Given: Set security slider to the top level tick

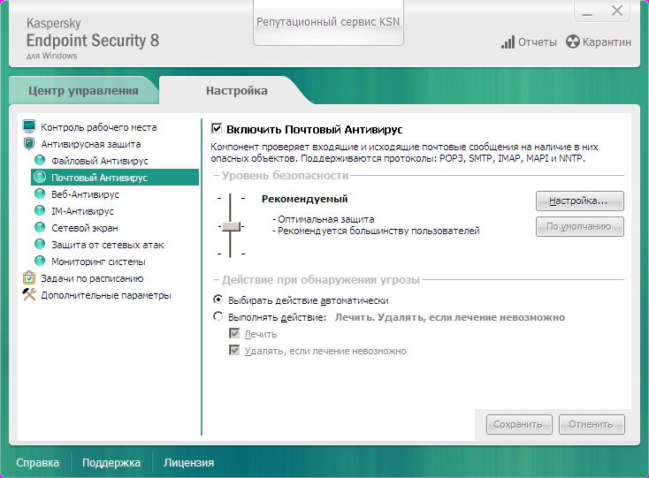Looking at the screenshot, I should [x=231, y=199].
